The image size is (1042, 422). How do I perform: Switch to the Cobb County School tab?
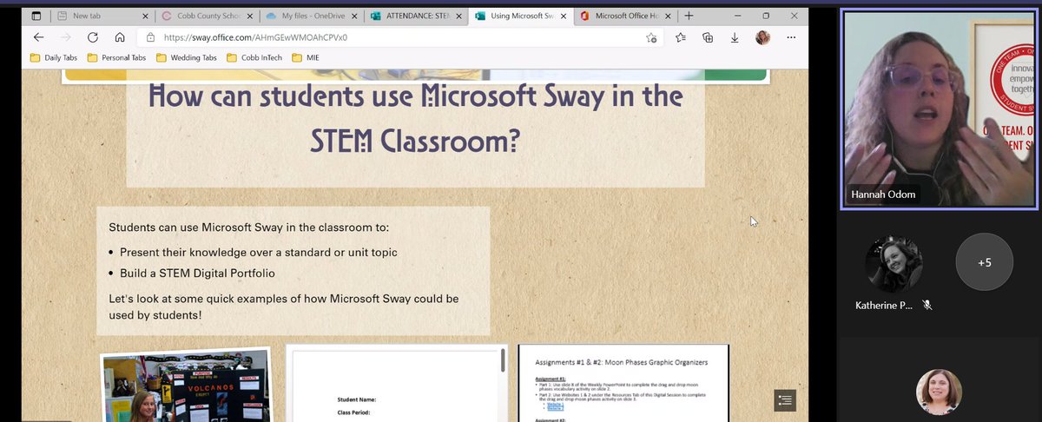[x=207, y=16]
